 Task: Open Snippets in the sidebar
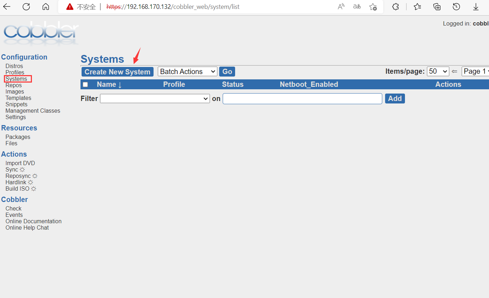click(17, 105)
